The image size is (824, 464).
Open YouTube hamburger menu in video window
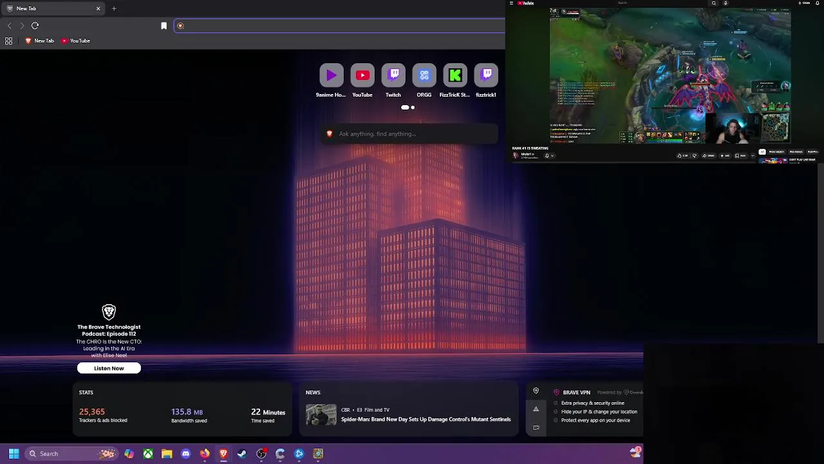coord(511,3)
